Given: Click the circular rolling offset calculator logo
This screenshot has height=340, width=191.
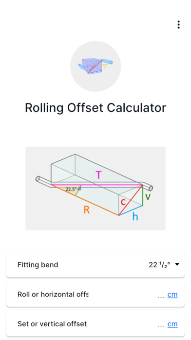Looking at the screenshot, I should 95,66.
